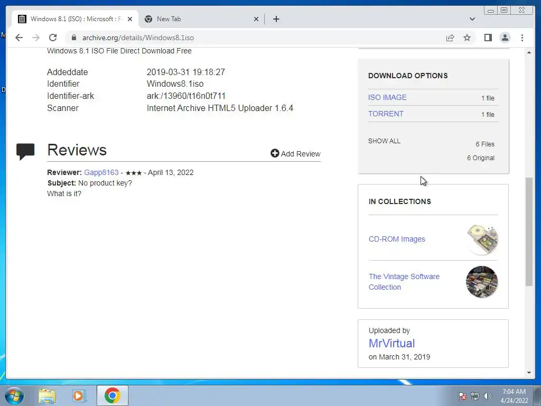Click the page scrollbar thumb
541x406 pixels.
[x=529, y=232]
